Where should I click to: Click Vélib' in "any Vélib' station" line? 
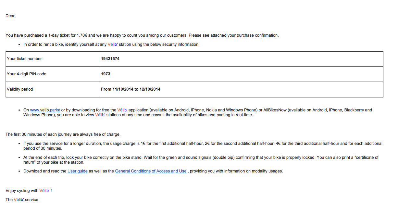[113, 44]
